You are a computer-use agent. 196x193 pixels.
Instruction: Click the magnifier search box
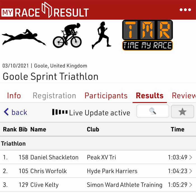click(153, 111)
